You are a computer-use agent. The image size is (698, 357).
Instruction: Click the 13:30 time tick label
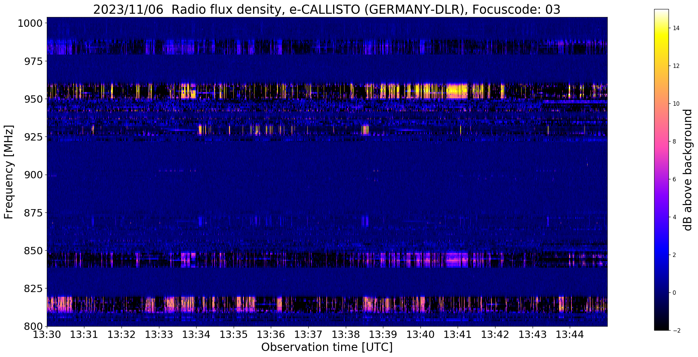47,335
